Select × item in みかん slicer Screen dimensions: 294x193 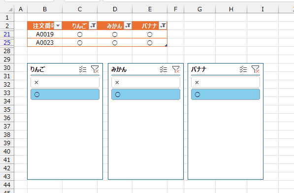(146, 82)
